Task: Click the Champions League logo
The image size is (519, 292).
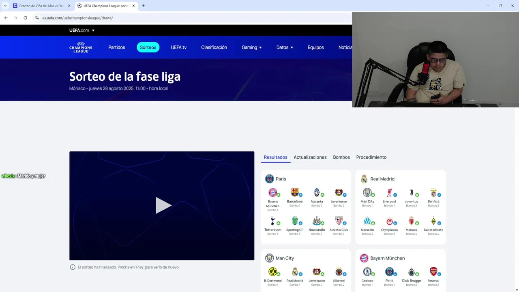Action: (x=81, y=47)
